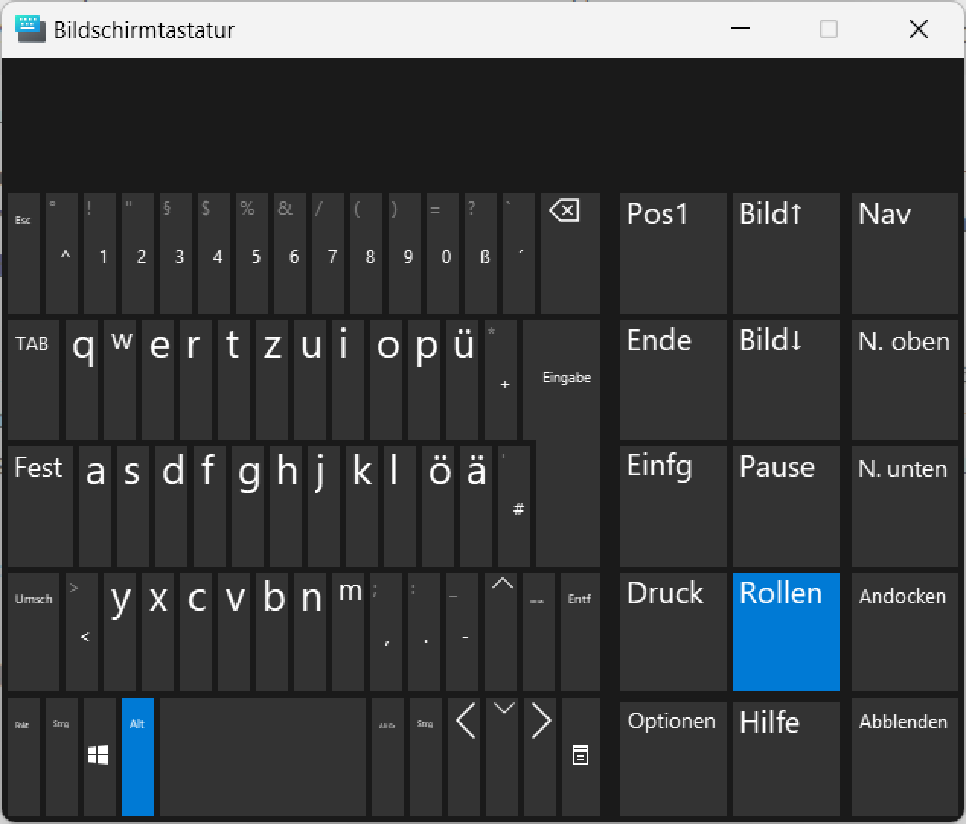Click the up arrow key
966x824 pixels.
click(501, 632)
